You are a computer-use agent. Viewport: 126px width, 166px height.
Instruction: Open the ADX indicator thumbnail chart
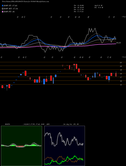pyautogui.click(x=65, y=146)
